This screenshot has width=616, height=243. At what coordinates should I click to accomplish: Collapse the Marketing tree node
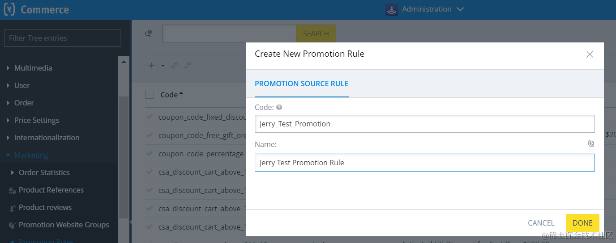[8, 155]
